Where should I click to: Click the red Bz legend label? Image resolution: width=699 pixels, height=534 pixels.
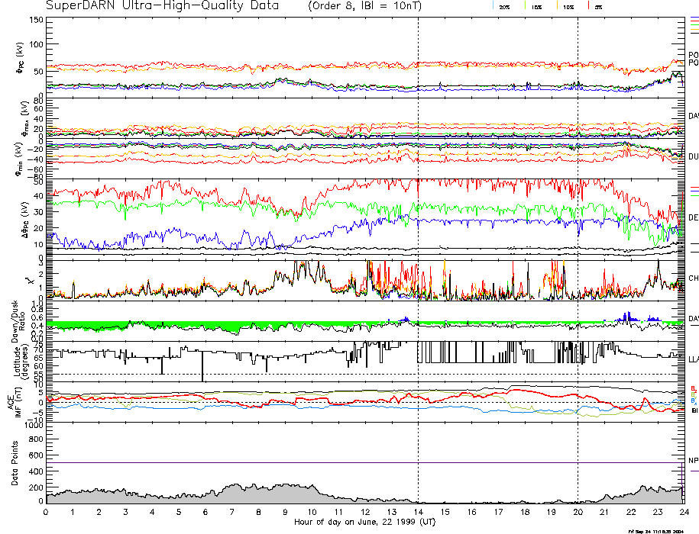click(x=693, y=388)
